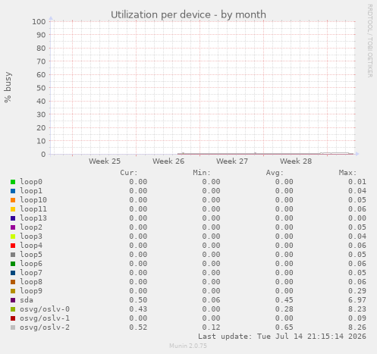Click the Week 28 axis label
This screenshot has width=377, height=354.
point(296,161)
